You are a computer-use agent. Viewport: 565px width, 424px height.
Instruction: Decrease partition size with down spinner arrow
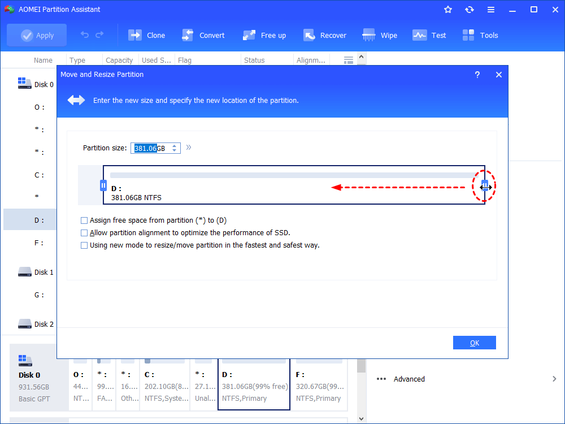click(x=175, y=150)
